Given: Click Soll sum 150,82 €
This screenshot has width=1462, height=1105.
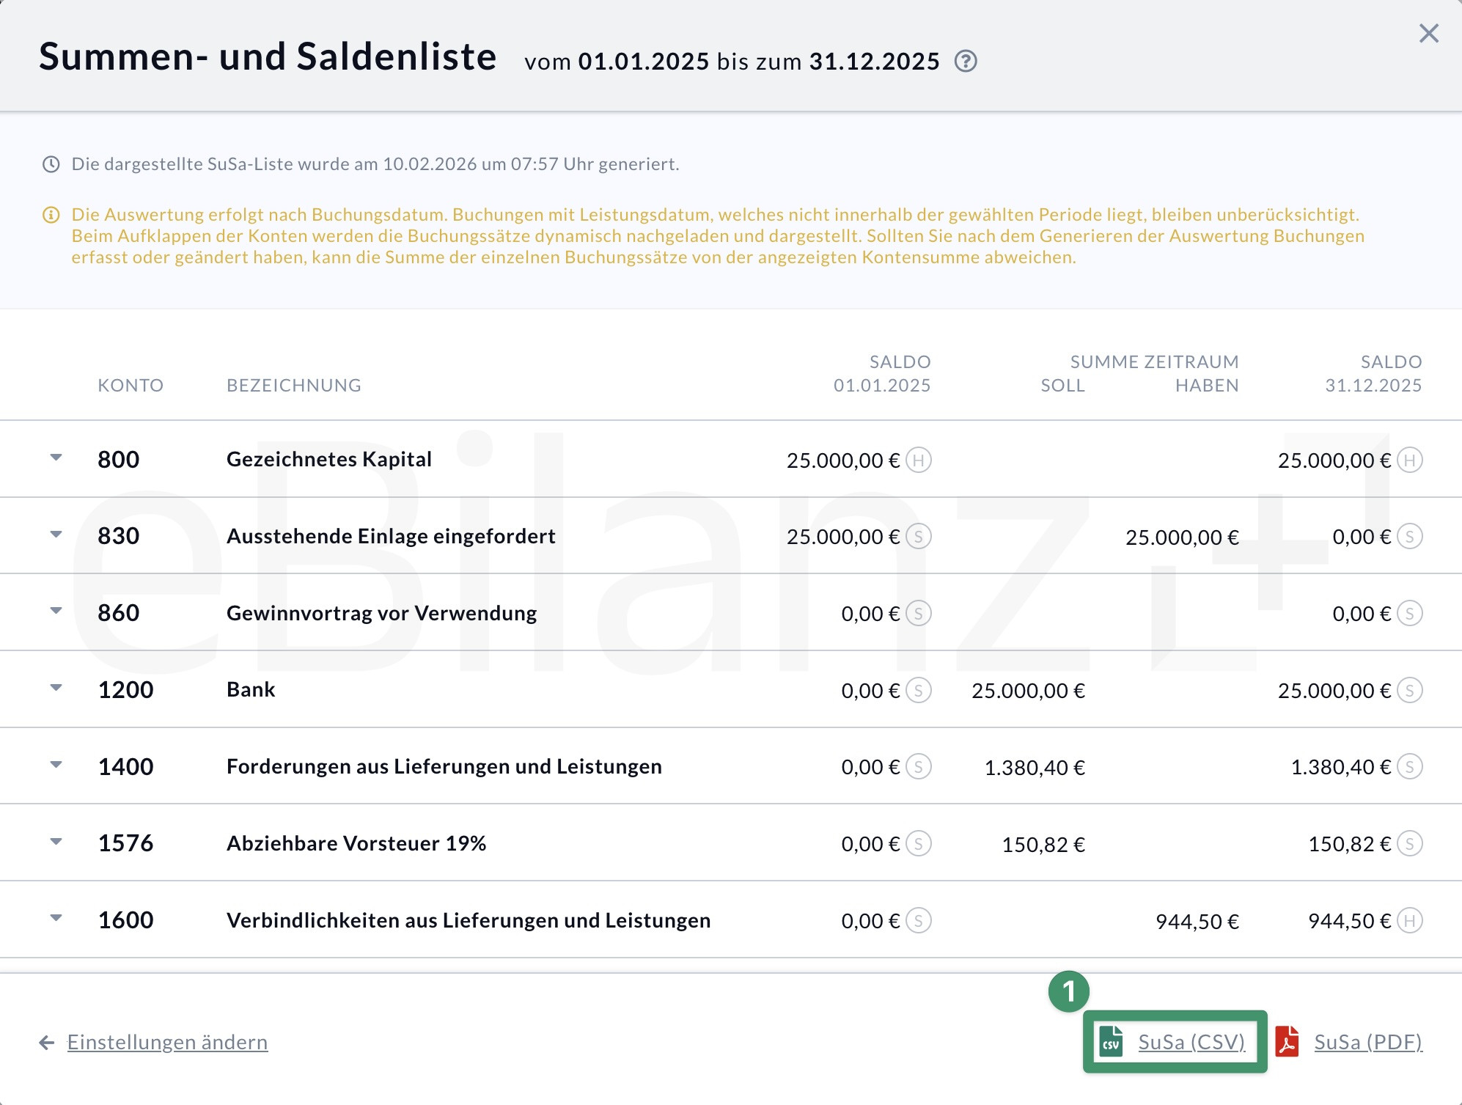Looking at the screenshot, I should (1043, 845).
